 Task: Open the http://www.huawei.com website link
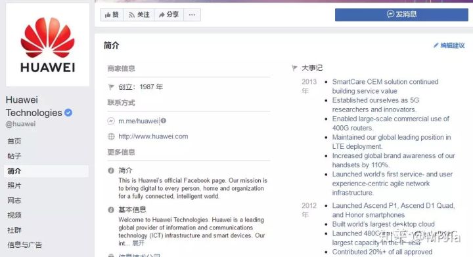point(153,136)
